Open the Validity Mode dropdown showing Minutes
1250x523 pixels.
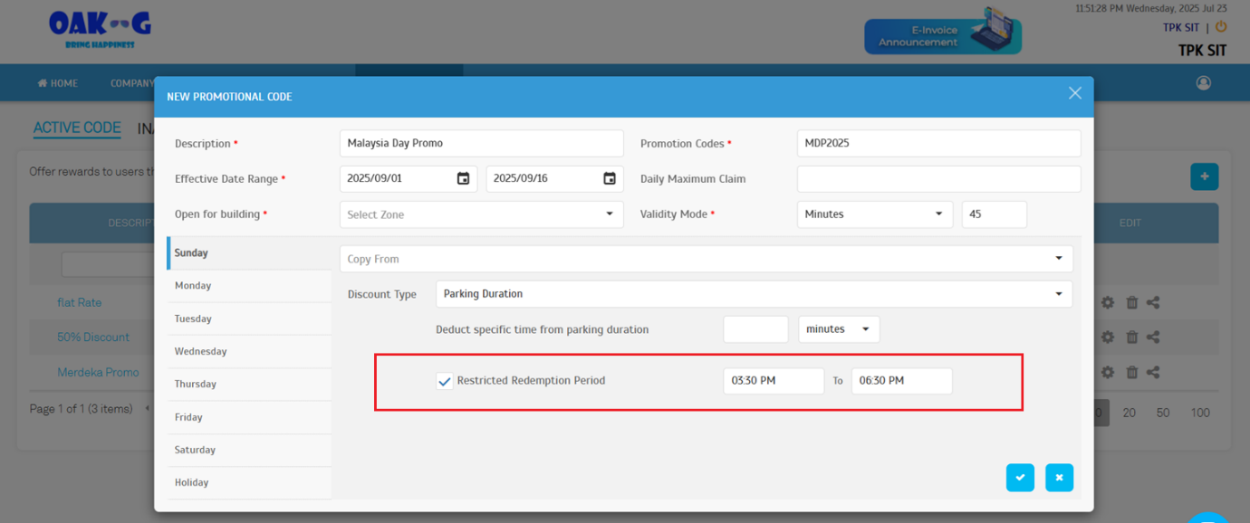[x=873, y=214]
